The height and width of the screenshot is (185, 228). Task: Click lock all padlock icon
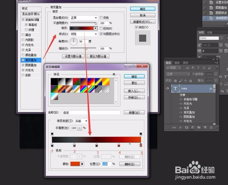pyautogui.click(x=191, y=81)
